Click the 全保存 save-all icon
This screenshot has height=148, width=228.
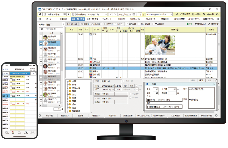click(x=194, y=14)
